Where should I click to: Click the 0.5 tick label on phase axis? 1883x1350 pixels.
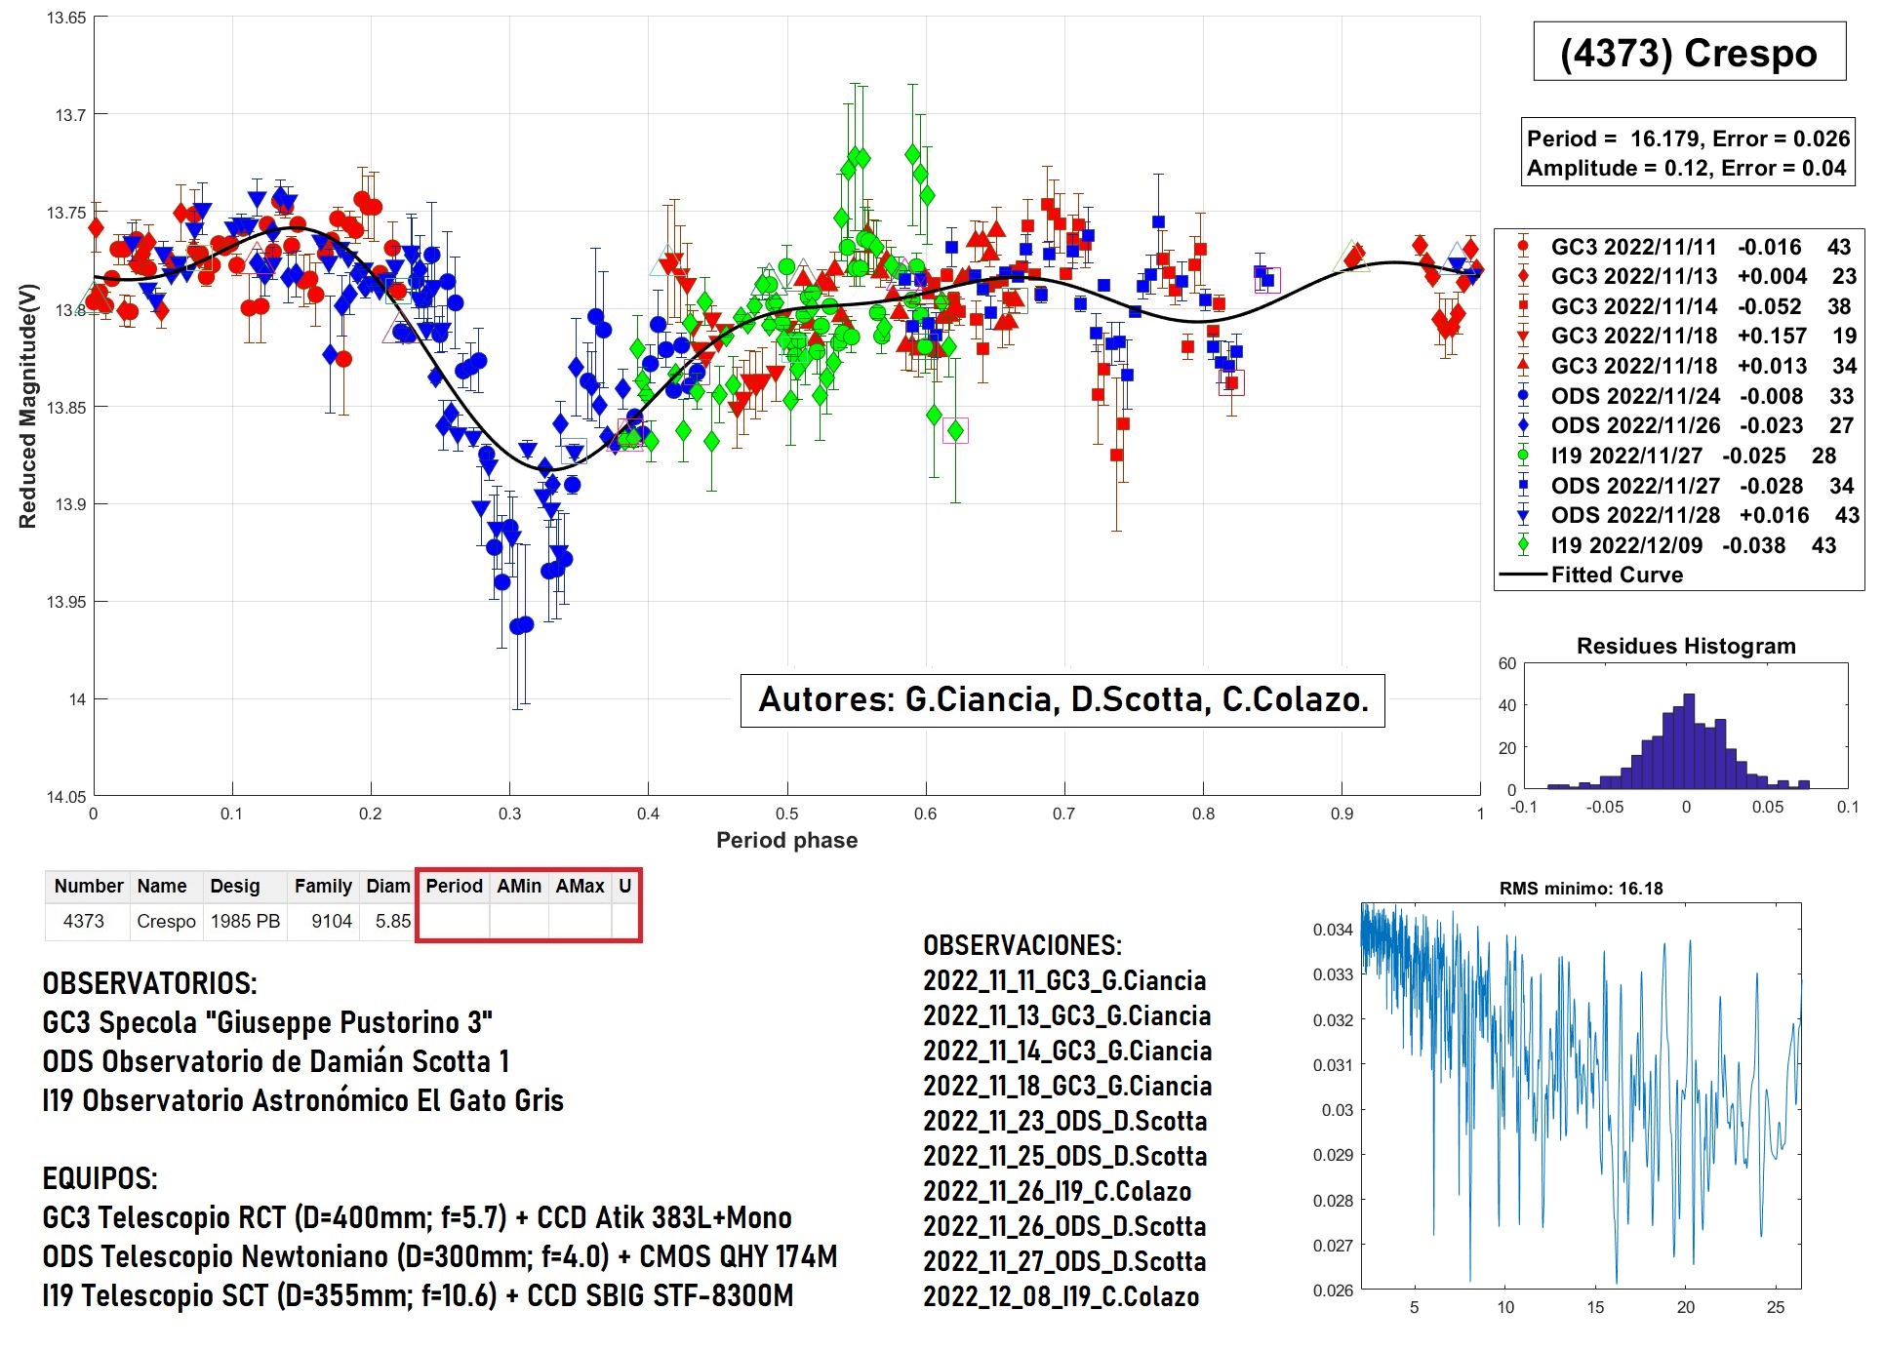point(786,814)
